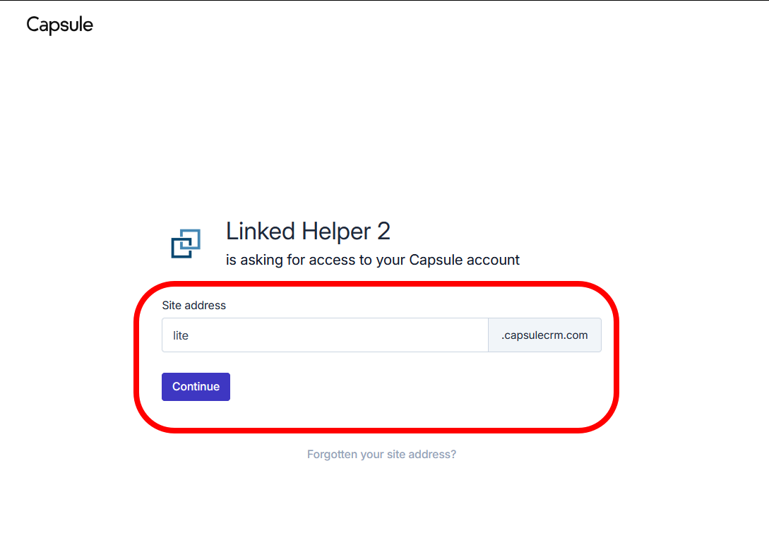Click the word 'Linked' in the app title
The height and width of the screenshot is (545, 769).
coord(261,231)
